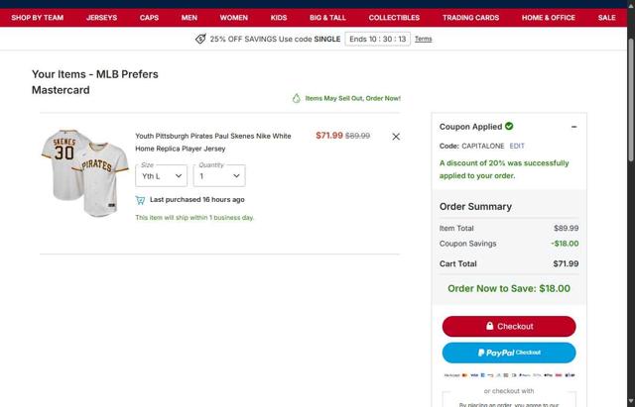Open the Size dropdown

[x=162, y=176]
